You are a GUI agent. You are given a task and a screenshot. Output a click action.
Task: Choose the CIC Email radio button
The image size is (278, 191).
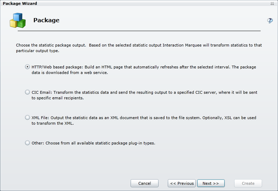[x=27, y=92]
